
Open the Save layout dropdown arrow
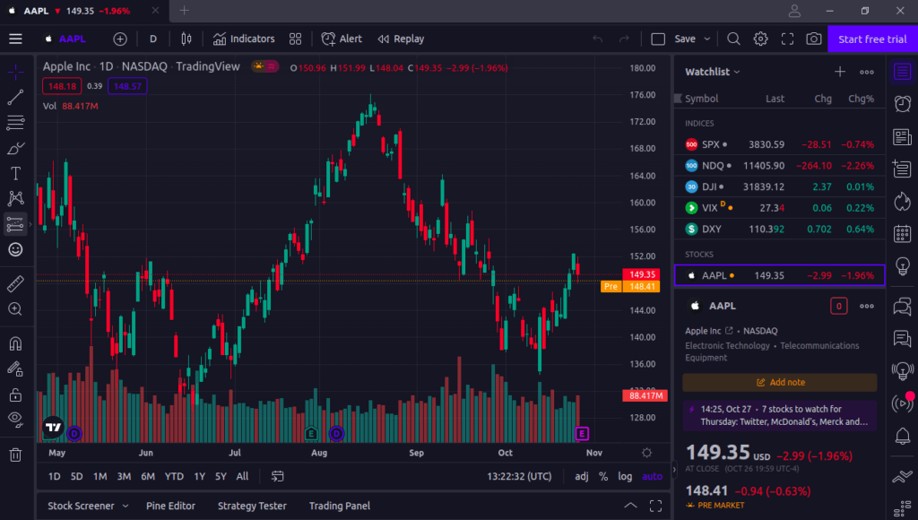(x=707, y=39)
